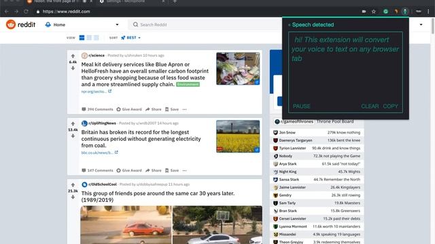This screenshot has height=244, width=435.
Task: Open the Home feed dropdown
Action: (82, 24)
